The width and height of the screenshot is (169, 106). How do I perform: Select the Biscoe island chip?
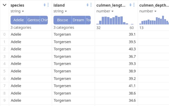pyautogui.click(x=62, y=20)
